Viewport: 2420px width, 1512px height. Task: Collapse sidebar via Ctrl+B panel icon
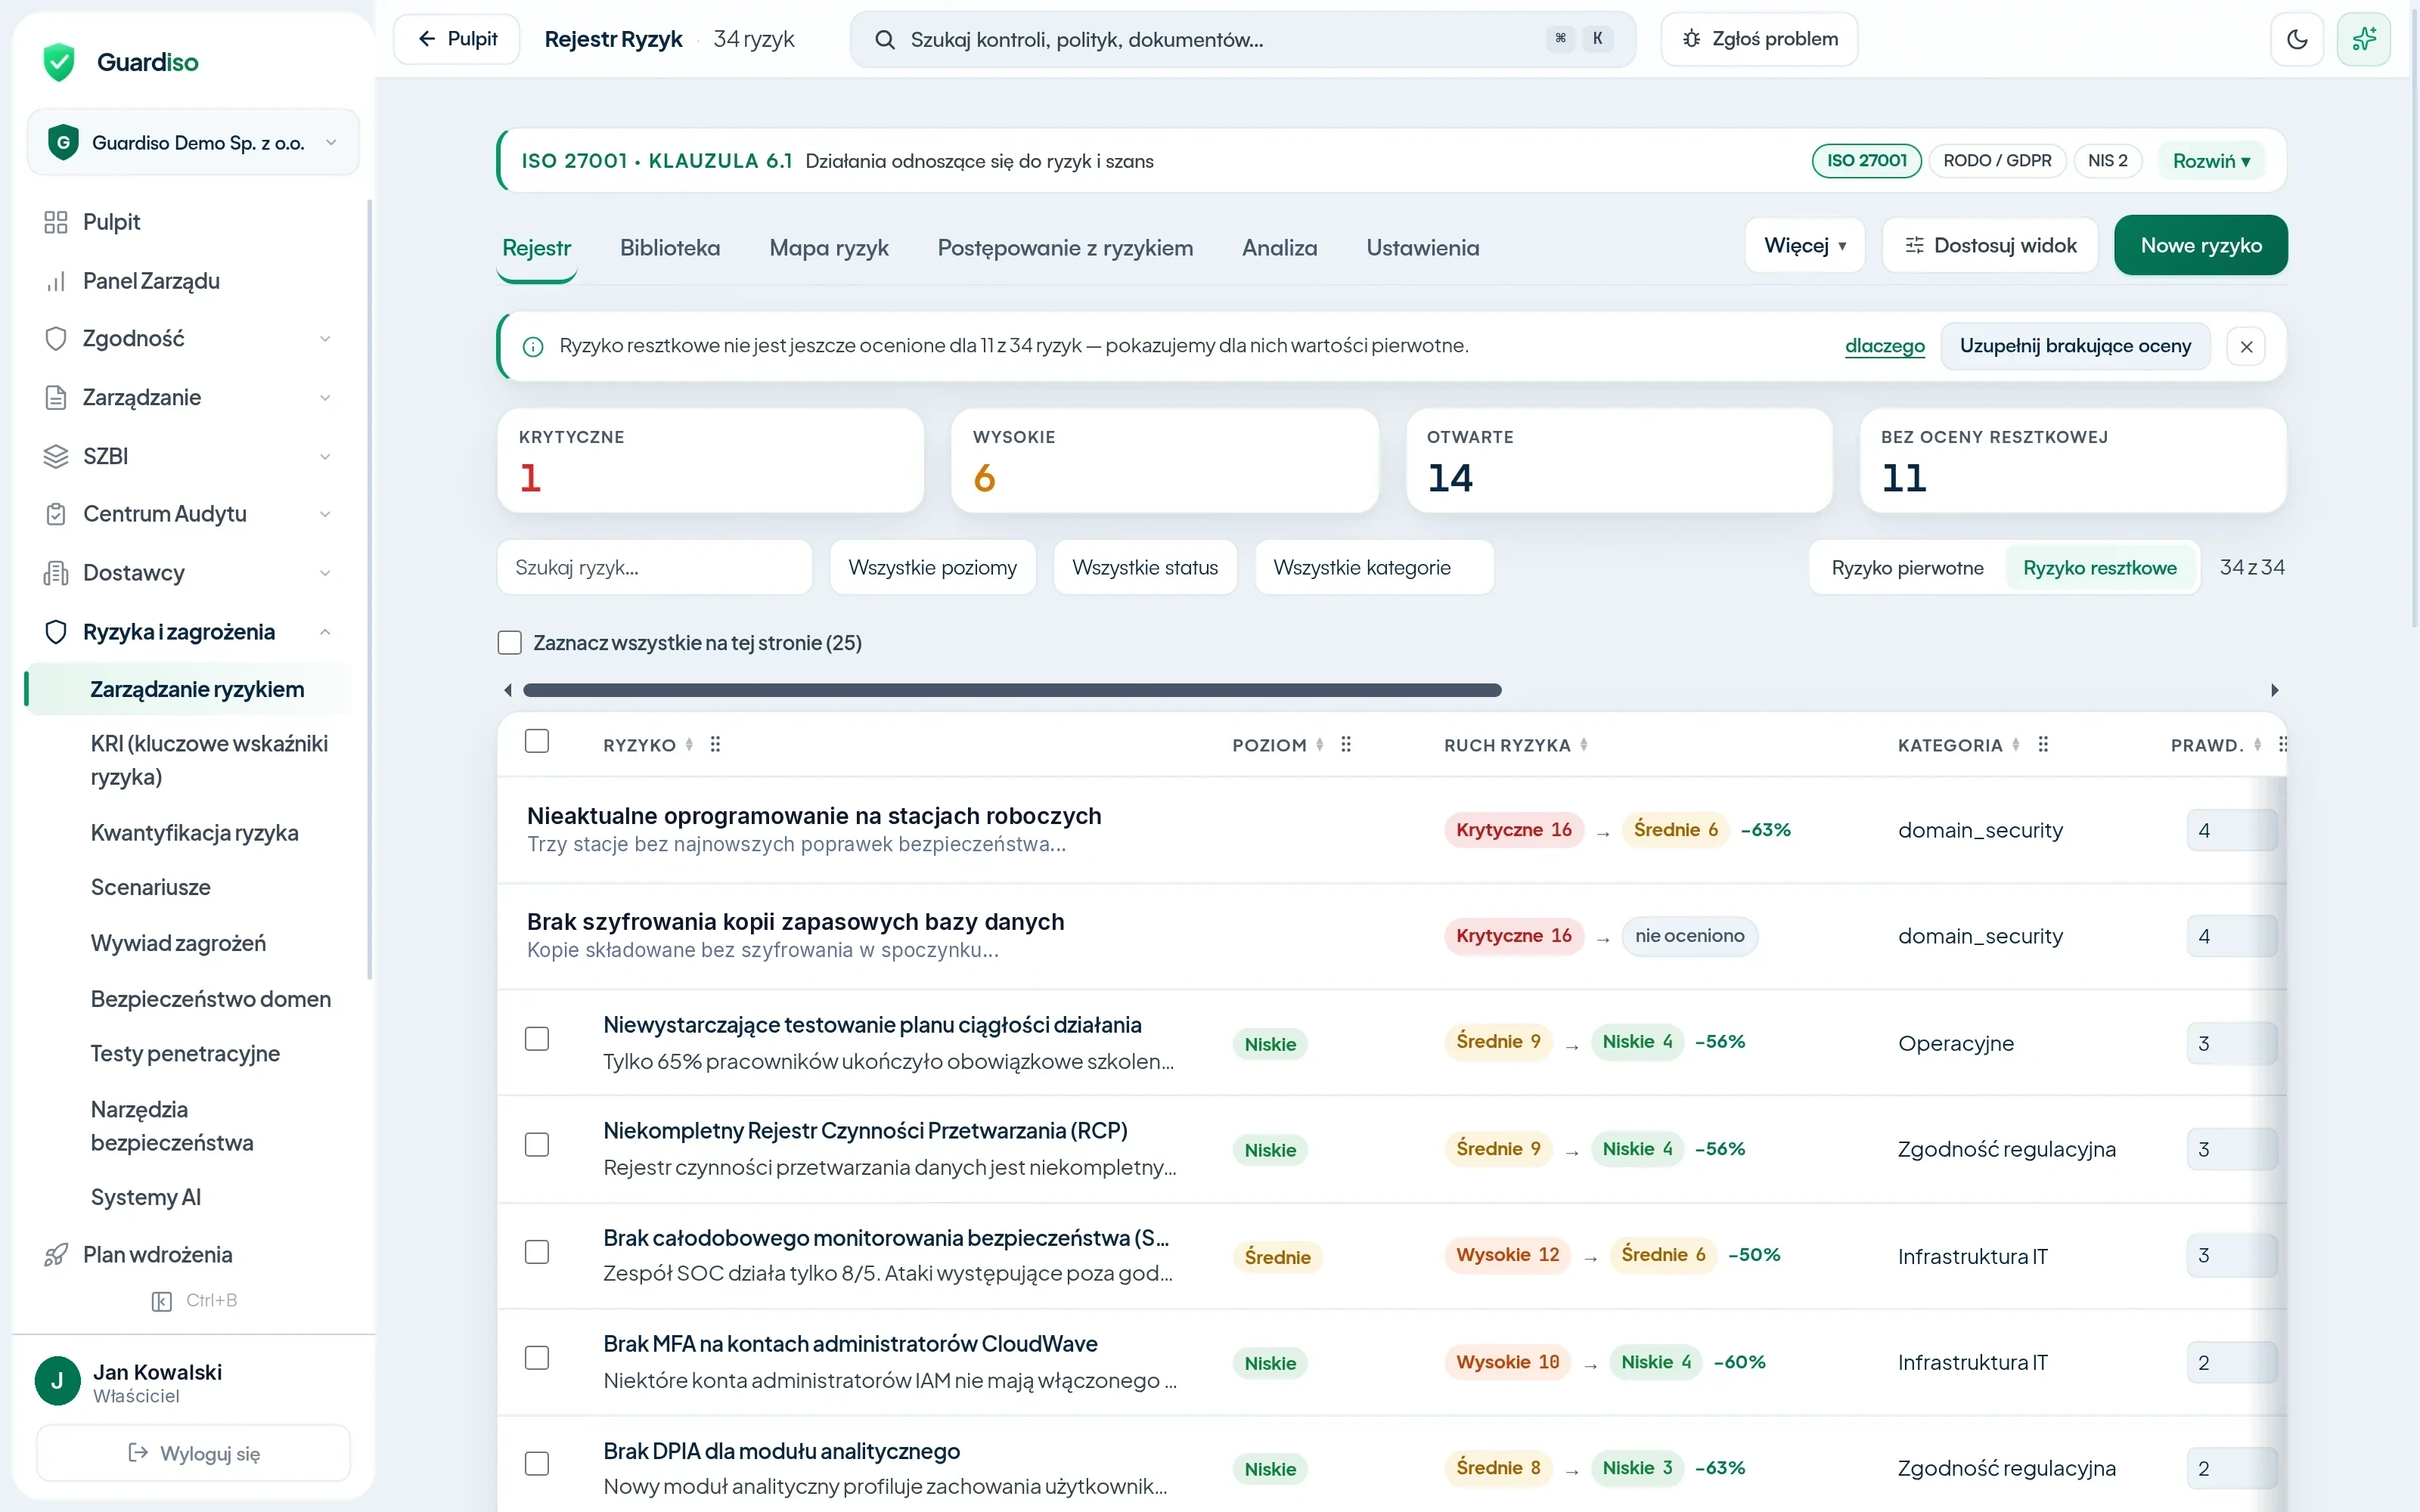[x=161, y=1301]
